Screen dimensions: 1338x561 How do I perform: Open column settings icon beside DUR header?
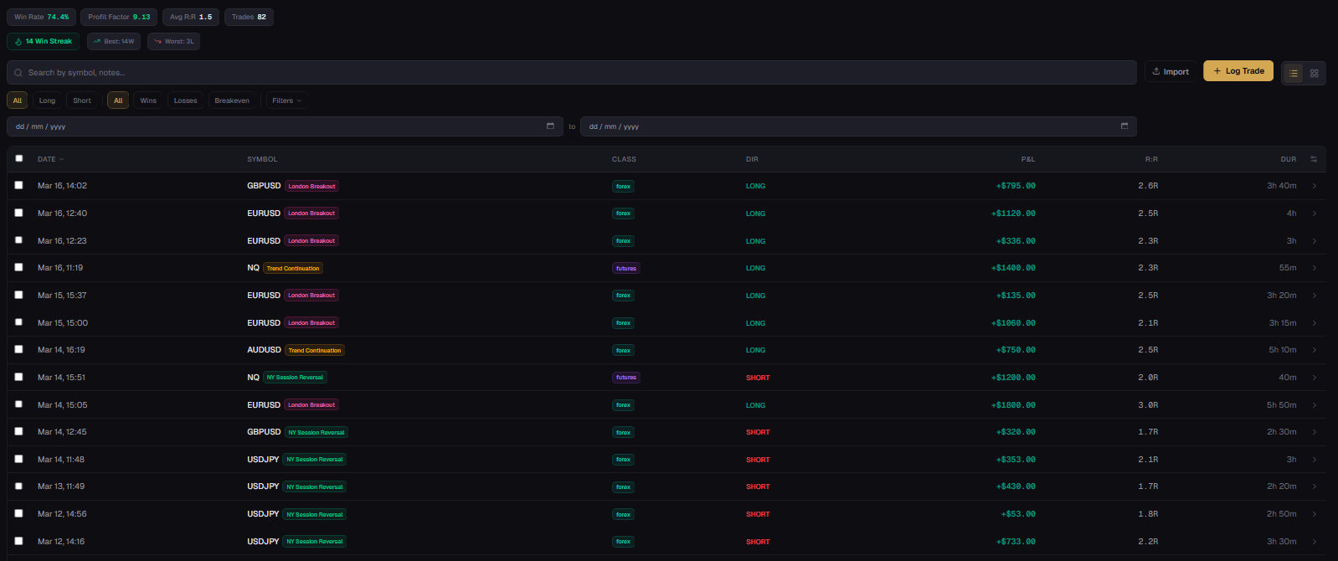tap(1314, 159)
